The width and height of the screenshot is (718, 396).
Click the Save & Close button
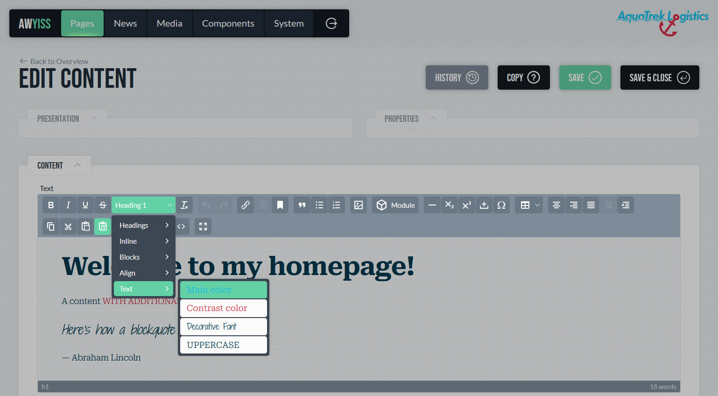tap(659, 78)
